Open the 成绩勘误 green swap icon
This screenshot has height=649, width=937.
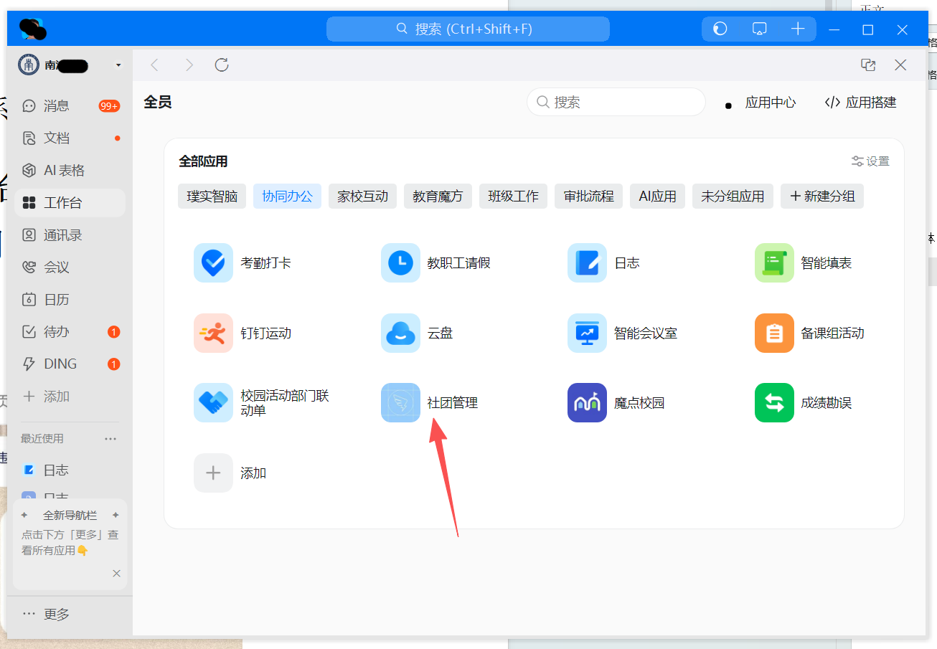tap(774, 402)
